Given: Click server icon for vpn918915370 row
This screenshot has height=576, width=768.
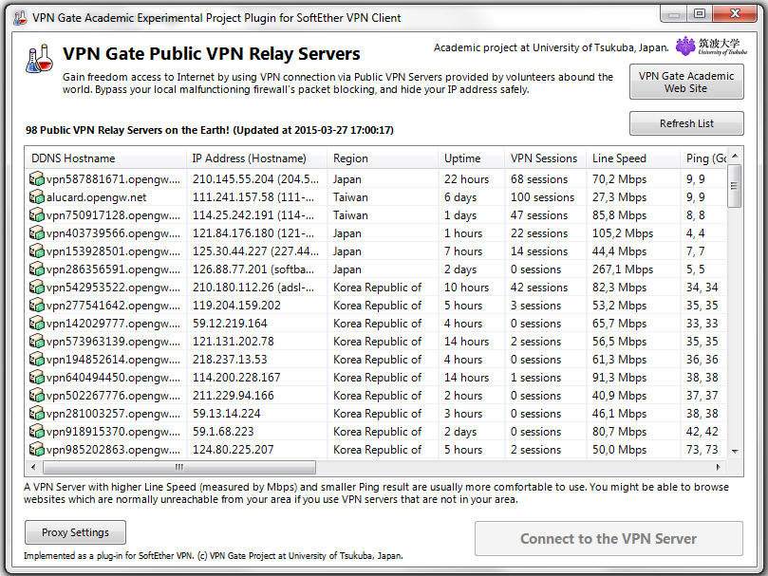Looking at the screenshot, I should click(37, 431).
